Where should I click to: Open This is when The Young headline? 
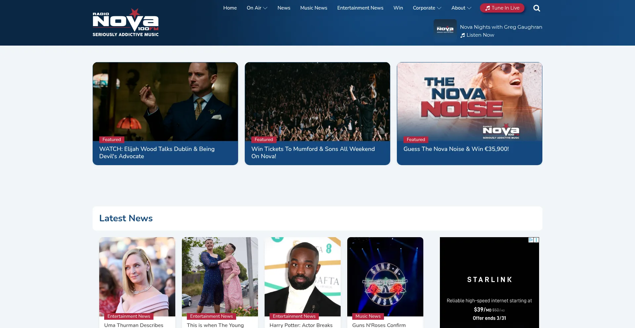(215, 325)
